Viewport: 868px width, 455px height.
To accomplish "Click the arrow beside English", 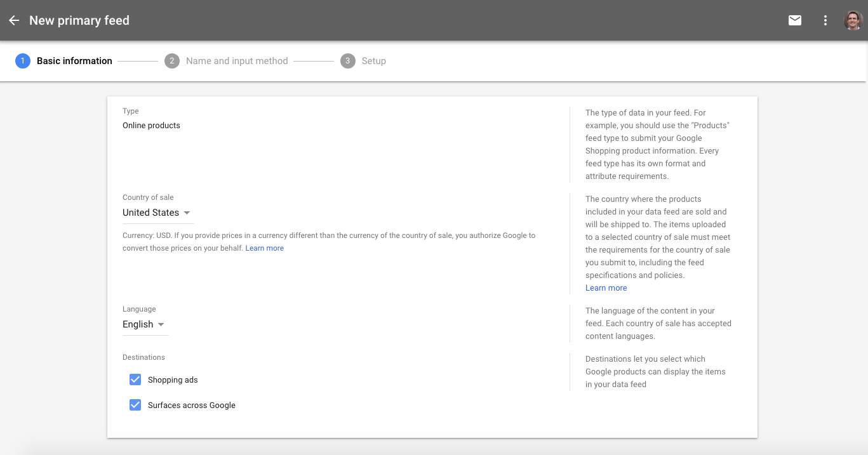I will click(161, 325).
